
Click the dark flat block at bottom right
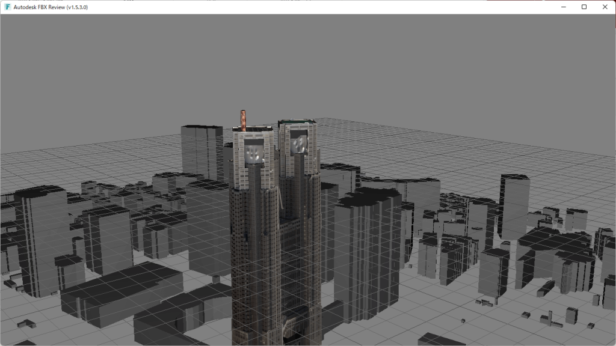(442, 339)
